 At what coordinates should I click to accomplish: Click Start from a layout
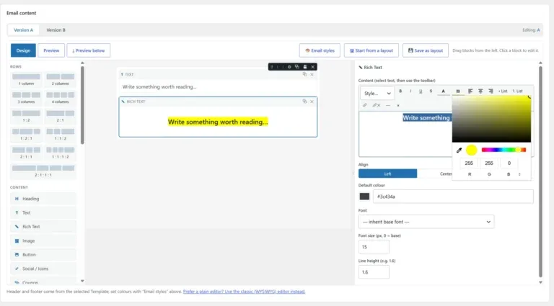(371, 50)
